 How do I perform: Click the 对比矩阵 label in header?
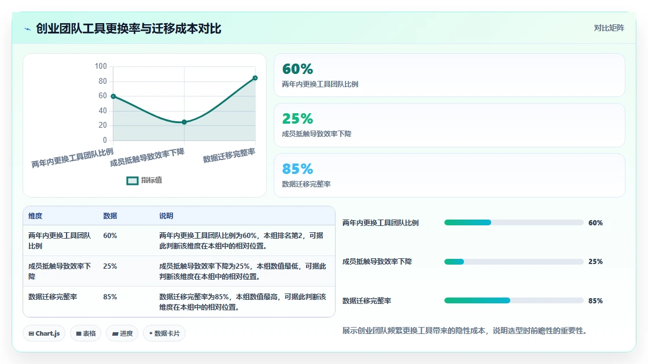[609, 28]
